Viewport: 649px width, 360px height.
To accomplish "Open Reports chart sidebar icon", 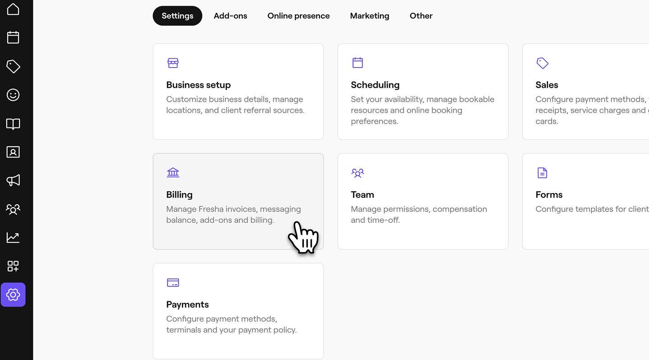I will [13, 238].
